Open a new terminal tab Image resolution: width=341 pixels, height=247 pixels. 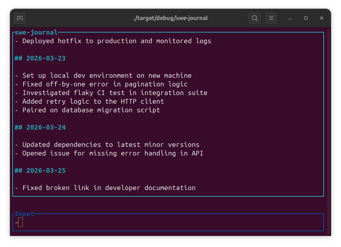coord(20,18)
